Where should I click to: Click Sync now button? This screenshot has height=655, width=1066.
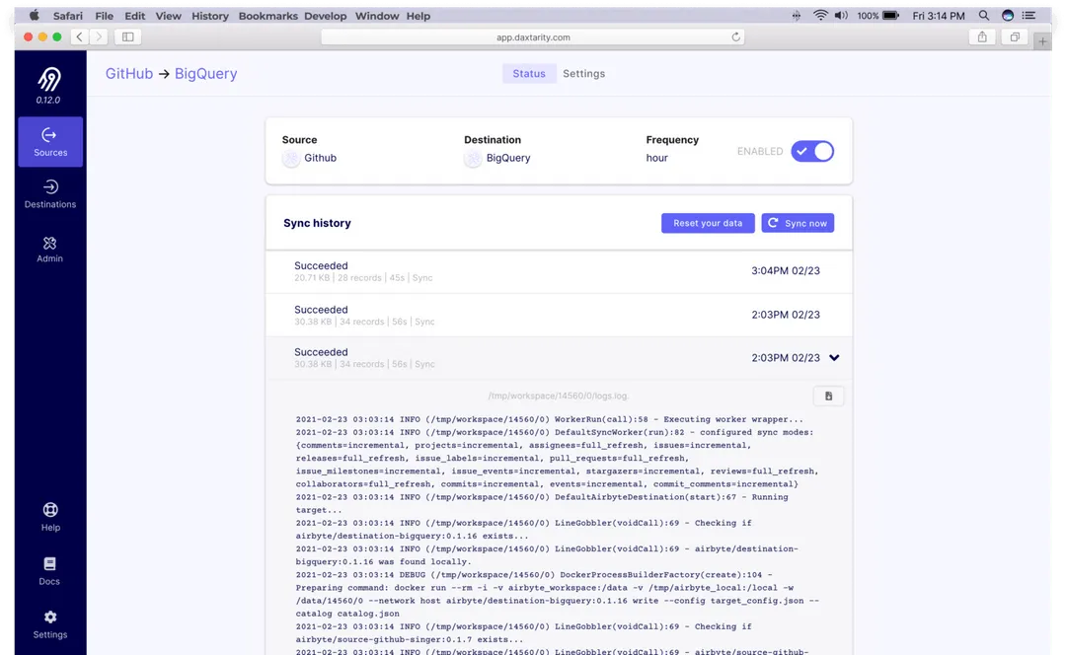(798, 223)
